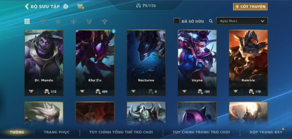The height and width of the screenshot is (139, 292).
Task: Go back using the Bộ Sưu Tập arrow
Action: click(27, 6)
